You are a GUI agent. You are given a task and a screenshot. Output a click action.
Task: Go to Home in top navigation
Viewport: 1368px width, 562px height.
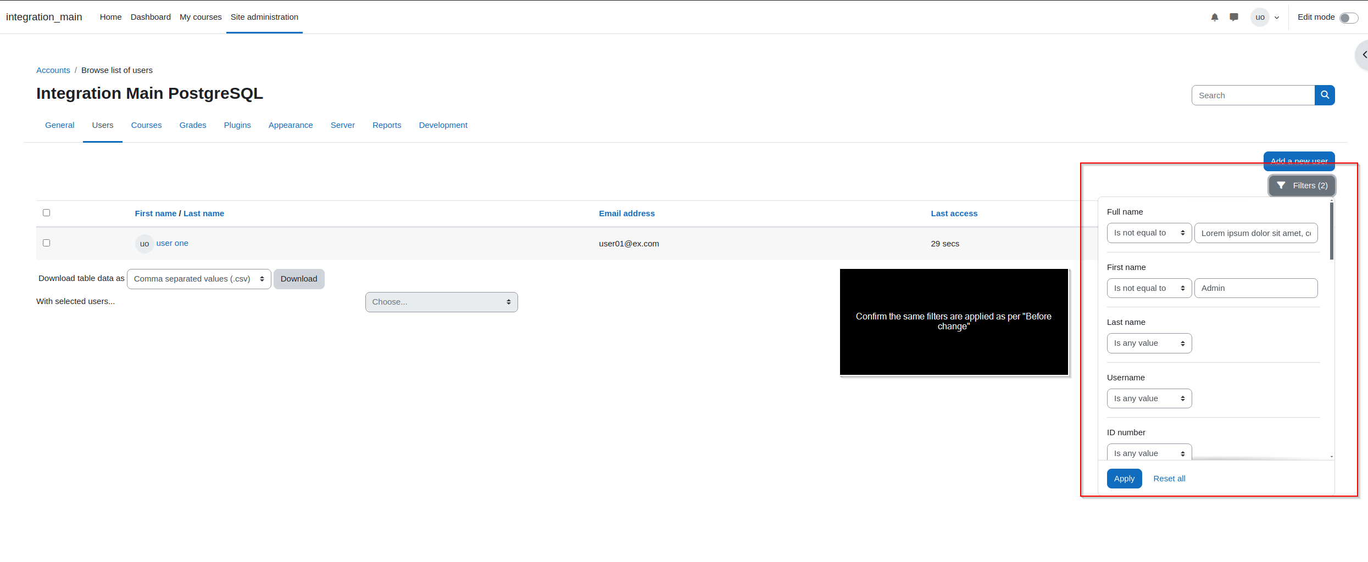tap(110, 17)
